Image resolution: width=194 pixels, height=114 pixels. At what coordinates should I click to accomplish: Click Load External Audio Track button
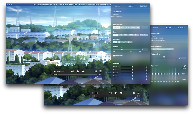162,49
